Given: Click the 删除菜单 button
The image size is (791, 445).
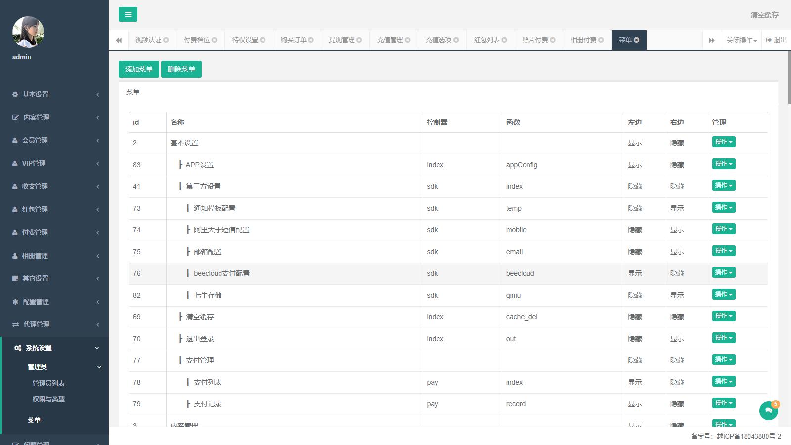Looking at the screenshot, I should point(181,69).
